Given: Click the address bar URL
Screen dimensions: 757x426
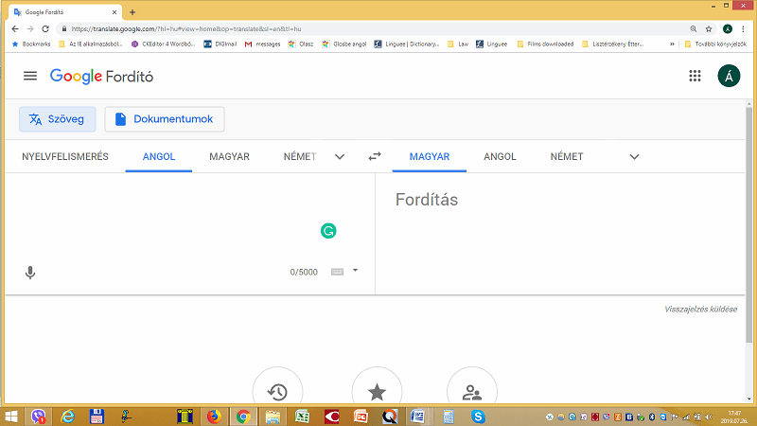Looking at the screenshot, I should point(186,29).
